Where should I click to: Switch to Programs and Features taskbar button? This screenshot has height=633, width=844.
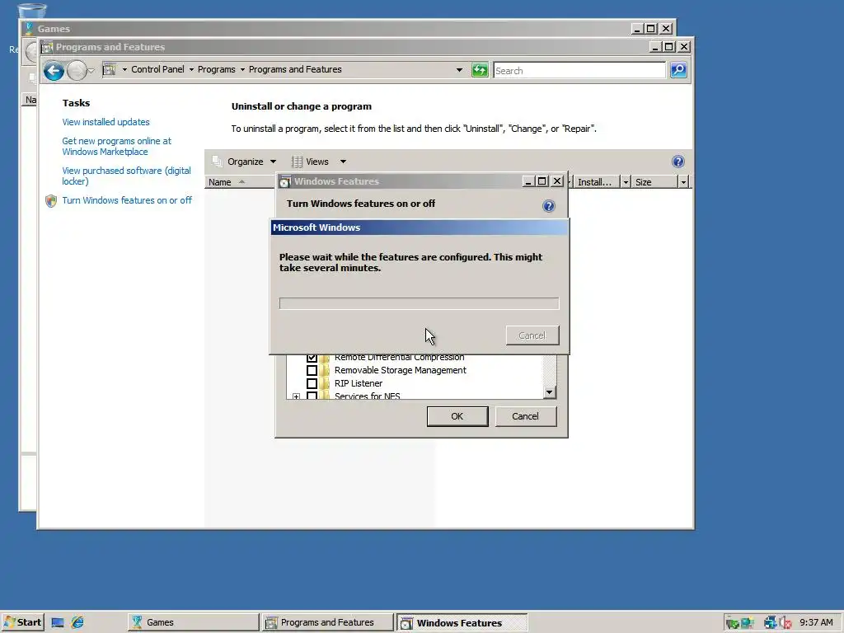tap(328, 622)
